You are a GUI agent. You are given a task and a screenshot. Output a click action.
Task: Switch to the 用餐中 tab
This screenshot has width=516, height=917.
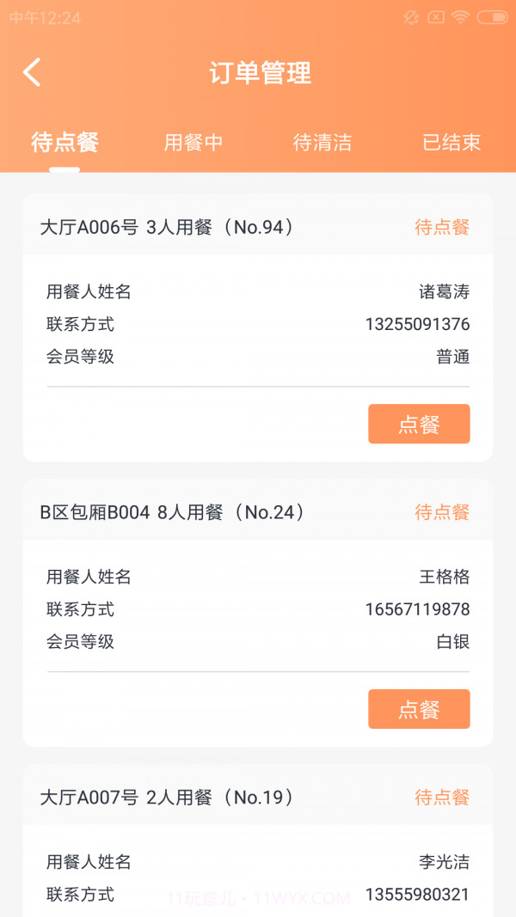pyautogui.click(x=192, y=143)
